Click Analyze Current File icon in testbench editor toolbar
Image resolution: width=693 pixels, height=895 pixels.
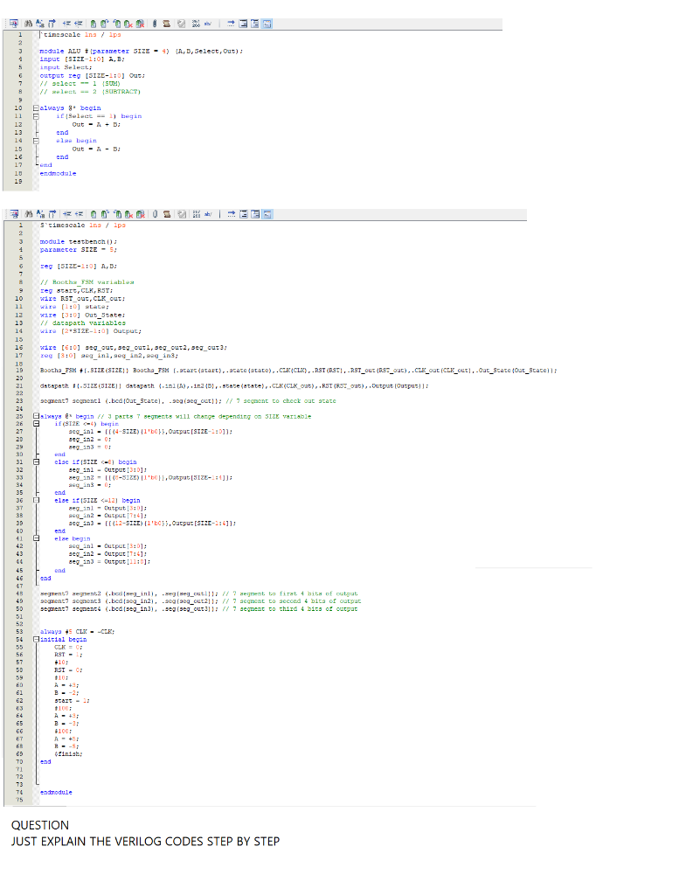tap(182, 214)
